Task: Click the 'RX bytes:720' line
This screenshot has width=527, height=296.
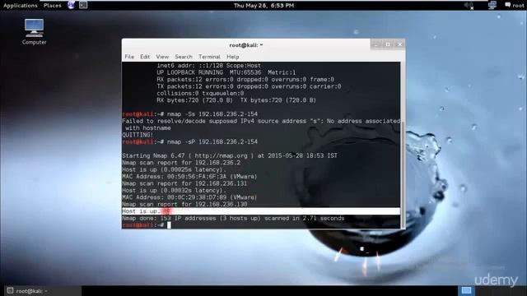Action: (236, 100)
